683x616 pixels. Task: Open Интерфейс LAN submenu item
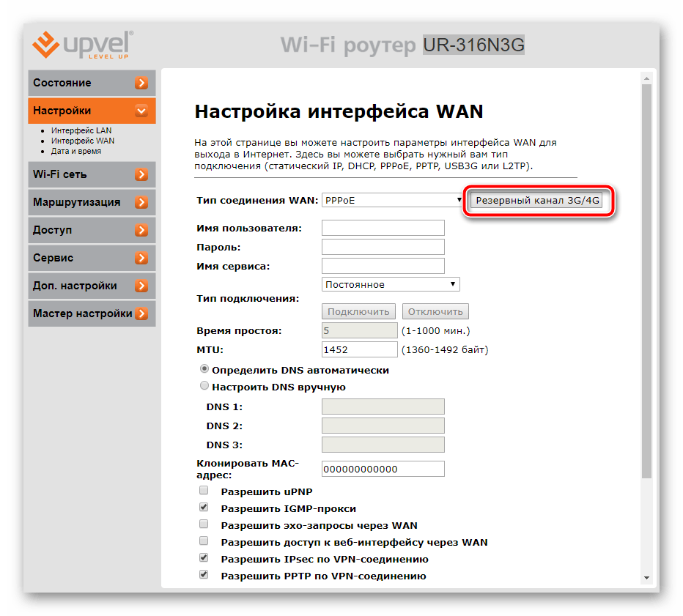coord(81,130)
